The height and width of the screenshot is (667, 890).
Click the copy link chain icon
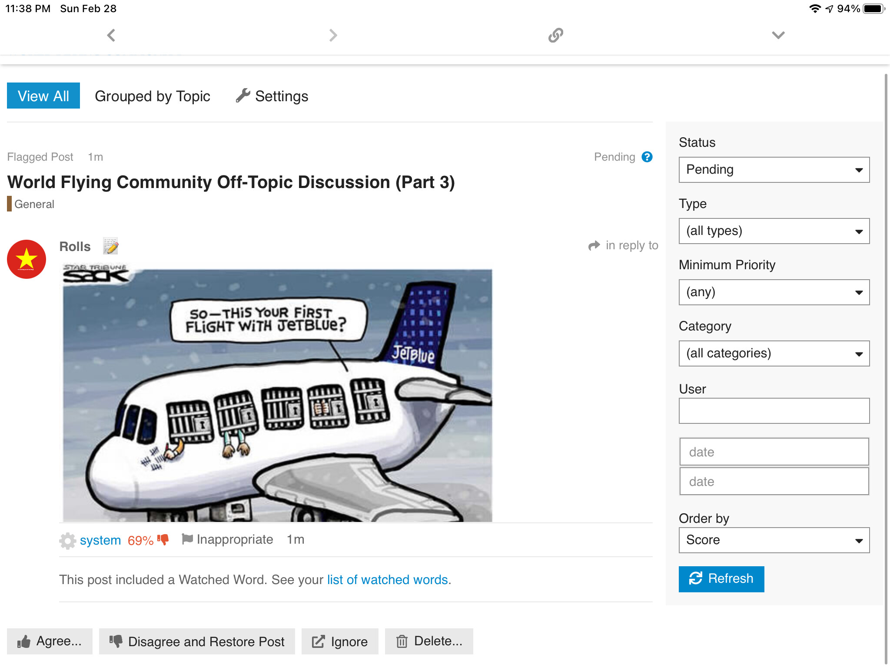tap(555, 35)
